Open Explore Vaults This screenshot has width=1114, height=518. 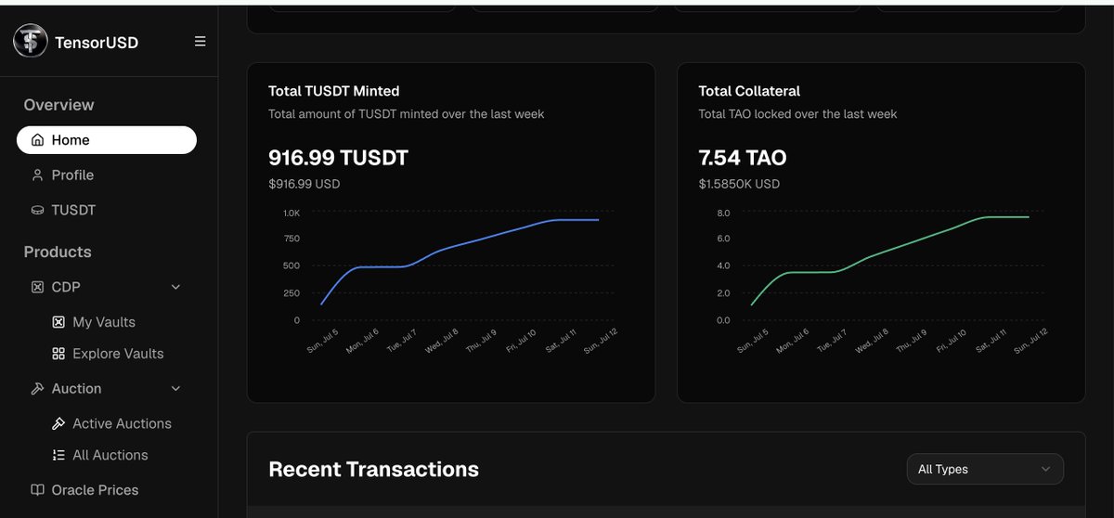point(116,354)
